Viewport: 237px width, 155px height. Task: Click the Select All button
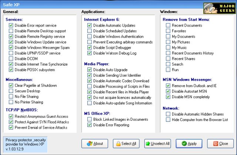[126, 144]
